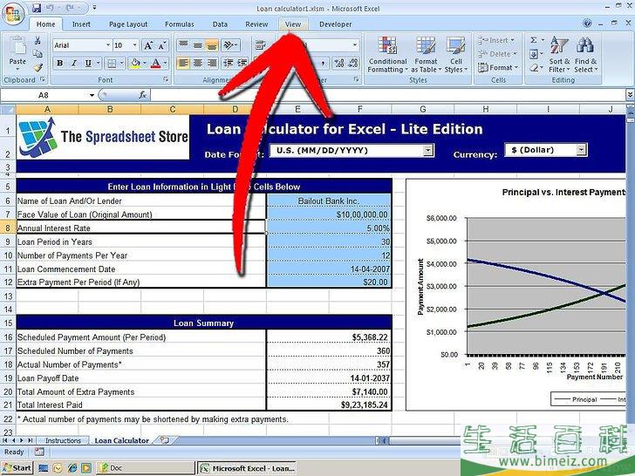Screen dimensions: 635x476
Task: Redo the last action
Action: point(69,8)
